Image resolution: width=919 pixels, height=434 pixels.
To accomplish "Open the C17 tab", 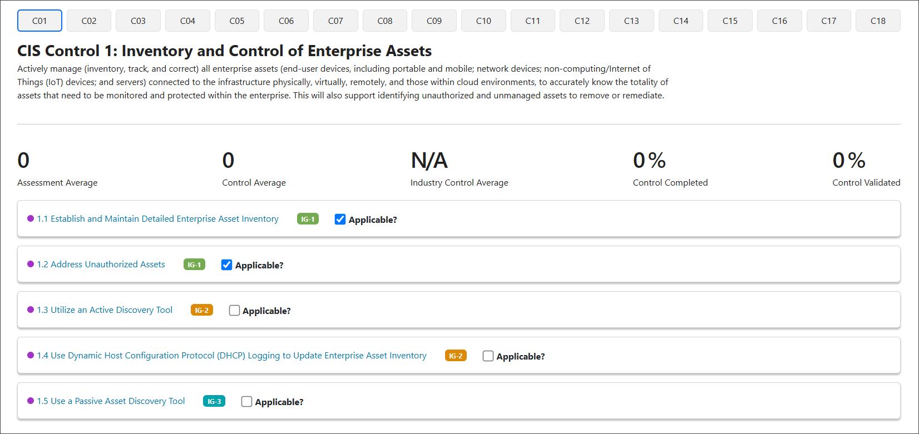I will coord(829,21).
